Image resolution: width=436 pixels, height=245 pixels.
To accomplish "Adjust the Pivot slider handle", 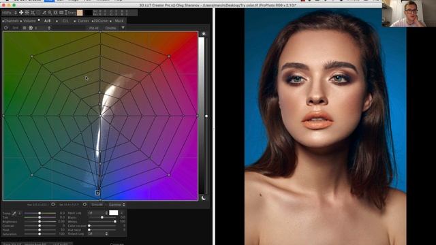I will [x=40, y=230].
